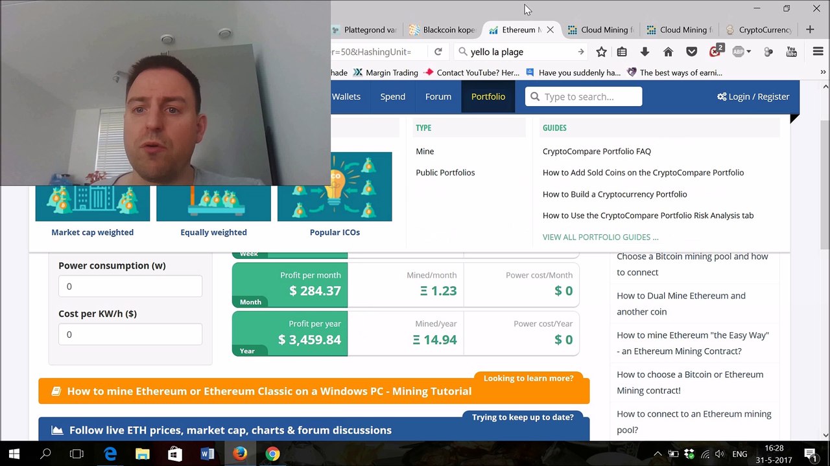Viewport: 830px width, 466px height.
Task: Open 'How to Build a Cryptocurrency Portfolio' guide
Action: click(x=615, y=194)
